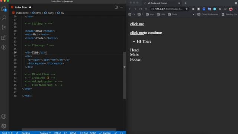Toggle Live Server on Port 5500
The width and height of the screenshot is (238, 134).
point(88,133)
